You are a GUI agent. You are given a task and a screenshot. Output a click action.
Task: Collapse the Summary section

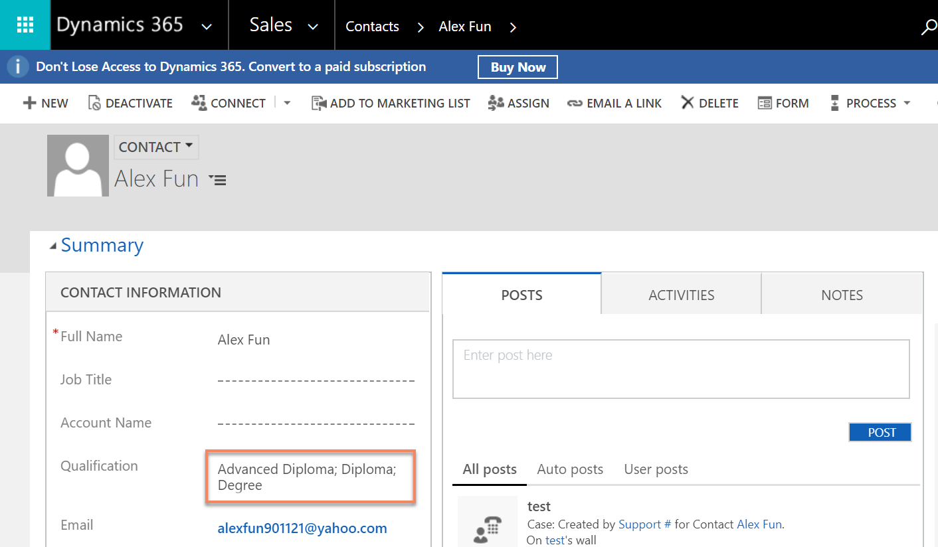pyautogui.click(x=53, y=244)
